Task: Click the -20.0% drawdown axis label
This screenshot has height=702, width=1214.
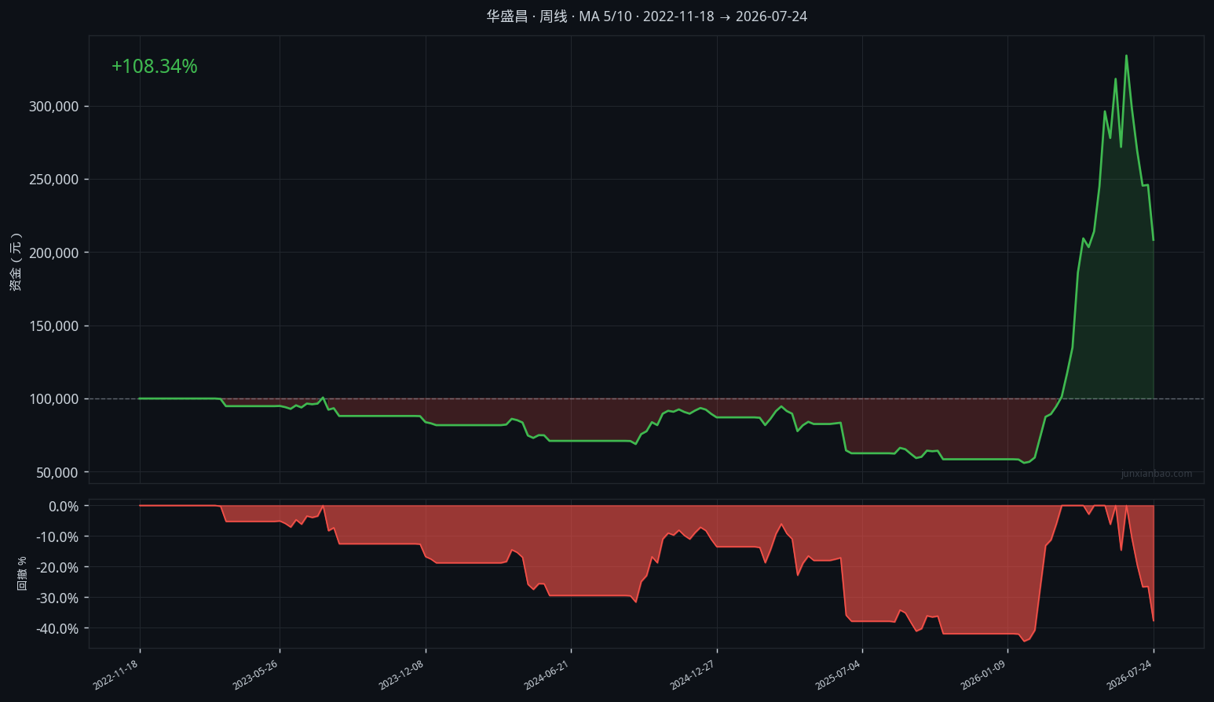Action: [58, 567]
